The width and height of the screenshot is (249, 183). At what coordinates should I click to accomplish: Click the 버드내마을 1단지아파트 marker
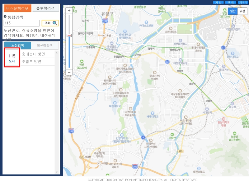pos(186,117)
